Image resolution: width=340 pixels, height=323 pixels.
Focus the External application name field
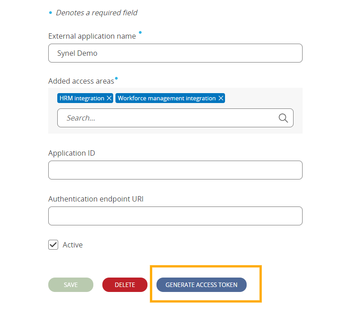(x=175, y=53)
